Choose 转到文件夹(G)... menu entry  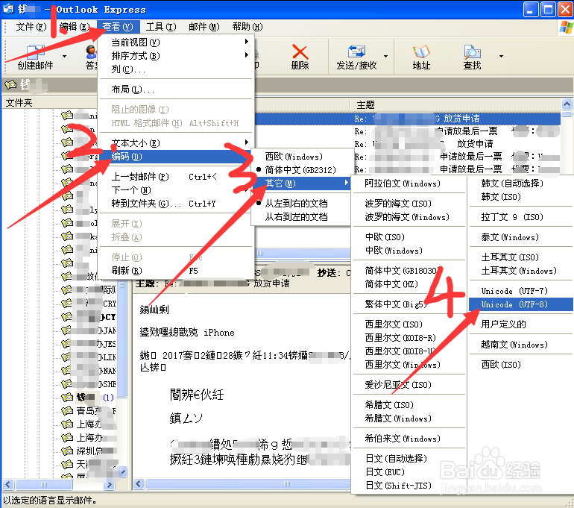176,204
